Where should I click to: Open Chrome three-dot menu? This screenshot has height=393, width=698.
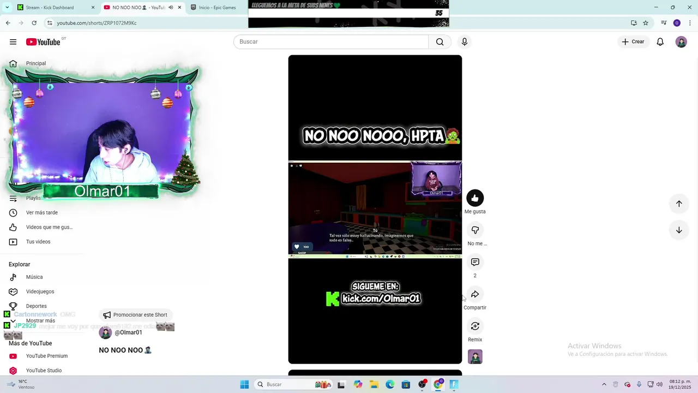[x=690, y=23]
